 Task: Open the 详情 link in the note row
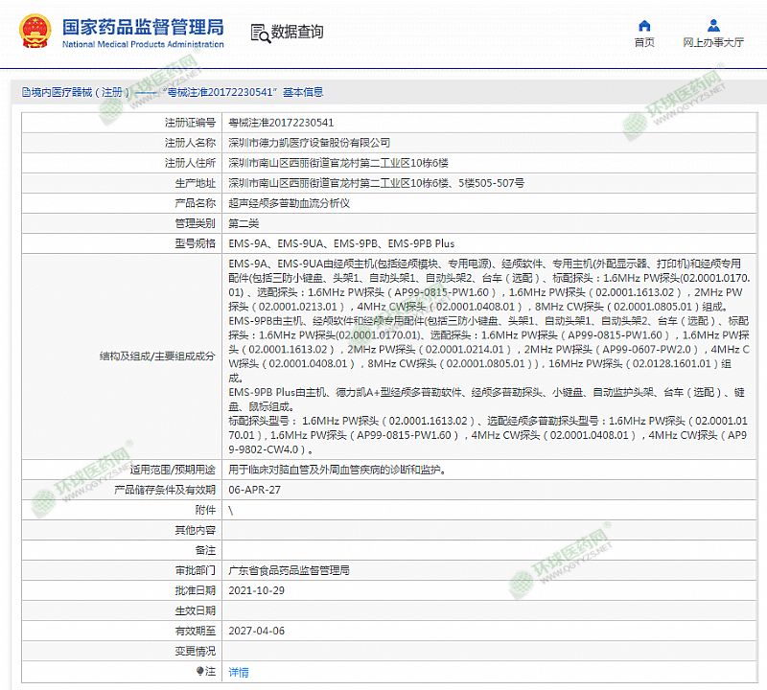click(x=239, y=672)
